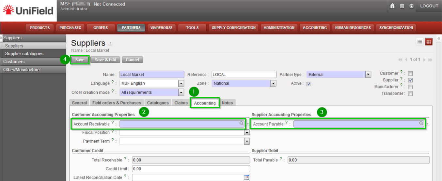Search Account Receivable with magnifier icon
Image resolution: width=442 pixels, height=181 pixels.
242,123
